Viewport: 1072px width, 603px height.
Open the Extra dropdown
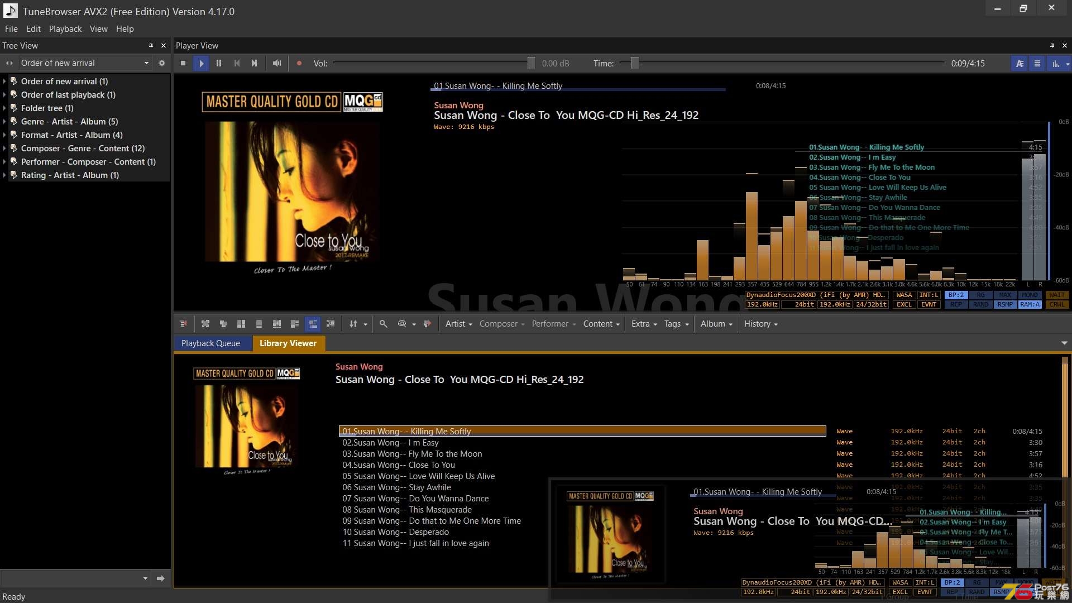tap(644, 324)
